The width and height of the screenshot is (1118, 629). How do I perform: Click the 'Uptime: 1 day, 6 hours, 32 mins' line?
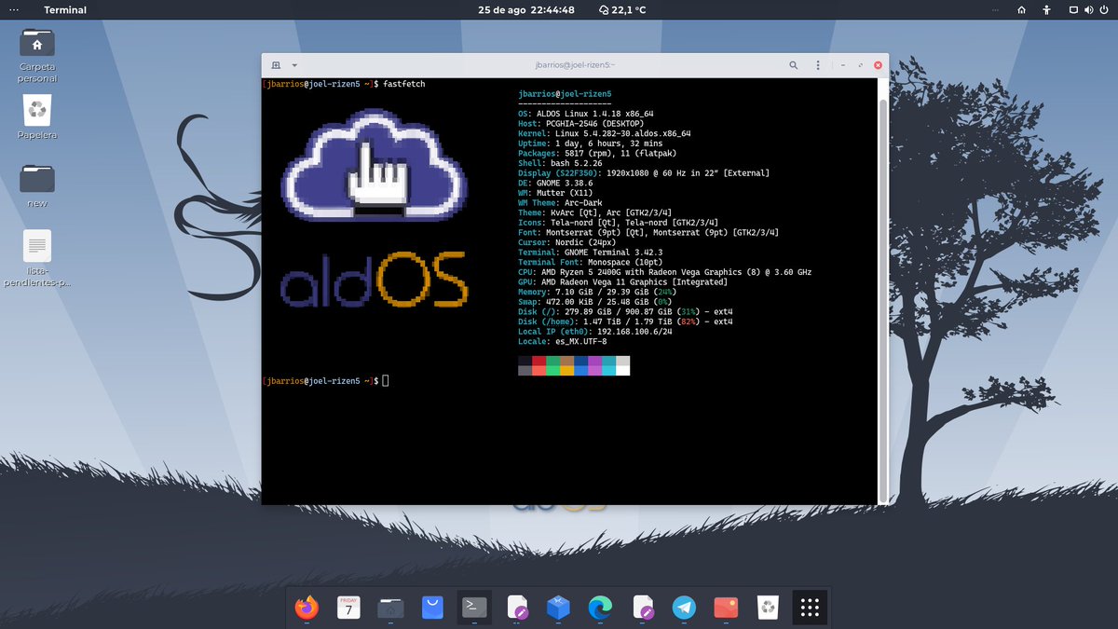coord(591,144)
